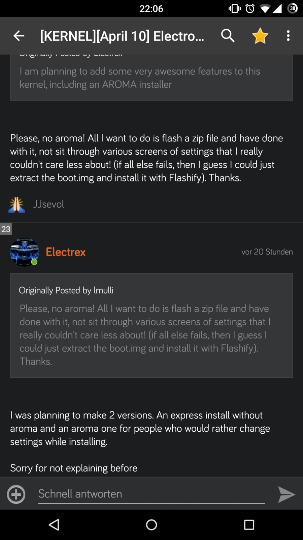The width and height of the screenshot is (303, 540).
Task: Toggle the yellow favorite star
Action: tap(260, 36)
